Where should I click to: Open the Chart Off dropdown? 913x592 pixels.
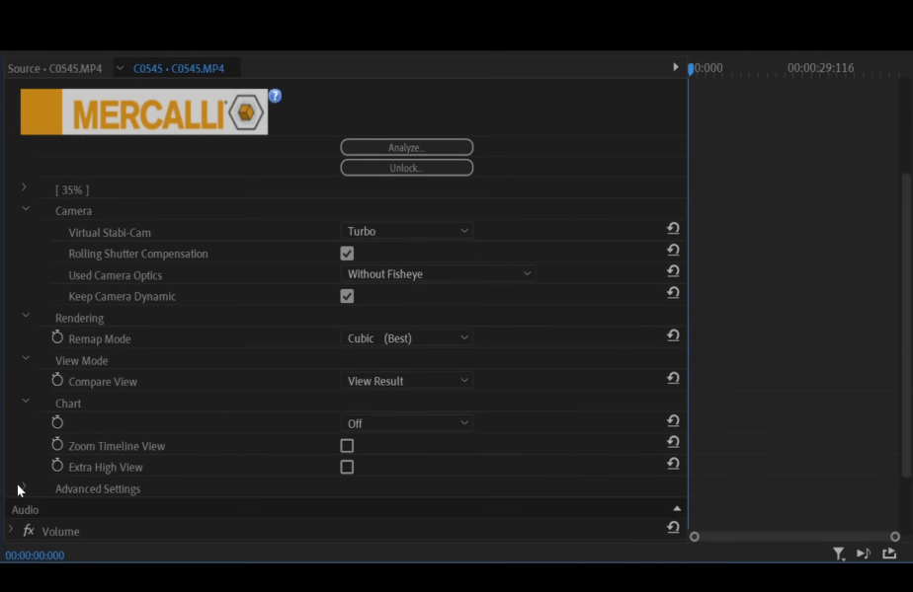406,423
